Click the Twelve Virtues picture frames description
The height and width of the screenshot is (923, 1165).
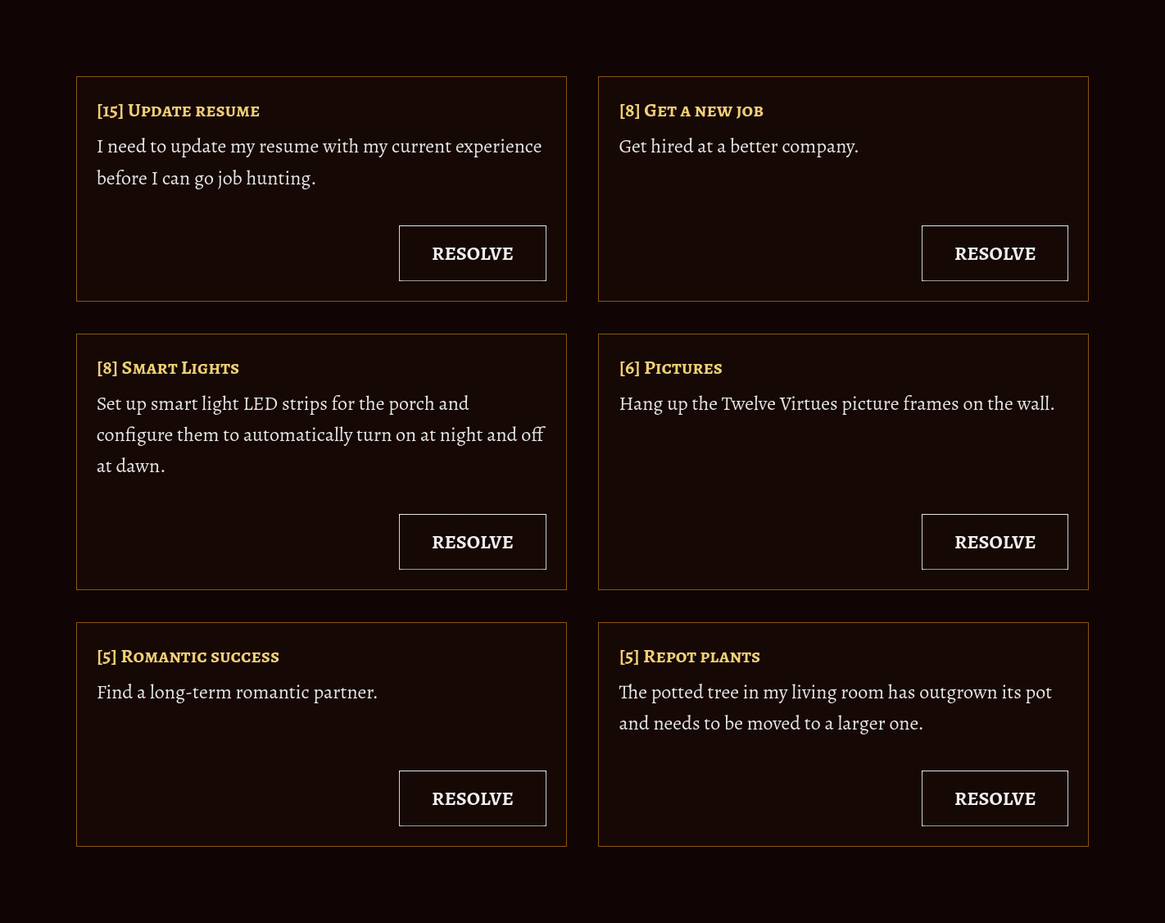tap(836, 404)
